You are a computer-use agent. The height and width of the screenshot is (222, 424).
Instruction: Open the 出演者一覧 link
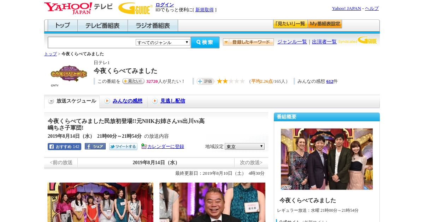324,42
